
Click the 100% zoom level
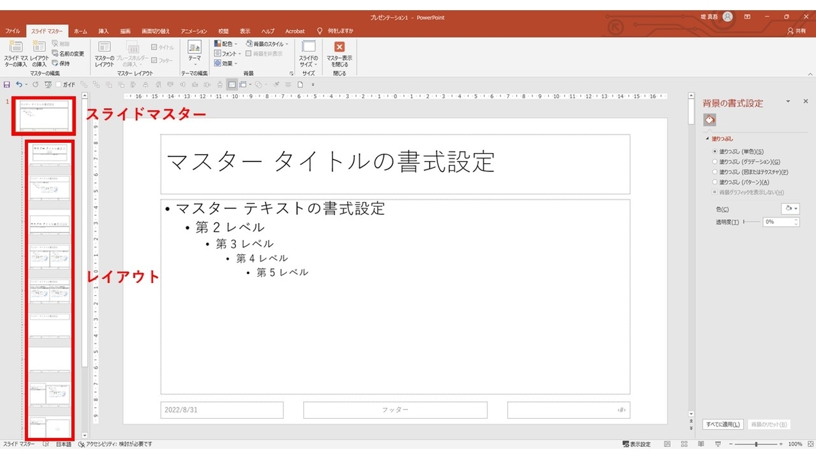click(x=795, y=444)
